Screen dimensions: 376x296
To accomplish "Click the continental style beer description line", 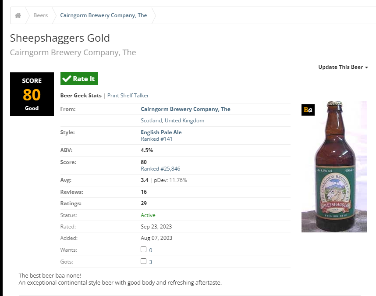I will (120, 282).
